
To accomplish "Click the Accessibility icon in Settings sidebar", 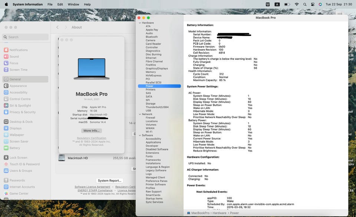I will pyautogui.click(x=6, y=92).
